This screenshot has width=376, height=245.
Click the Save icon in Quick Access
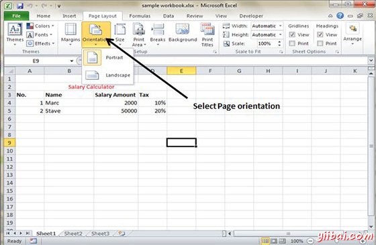(20, 5)
